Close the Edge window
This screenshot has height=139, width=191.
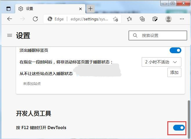[183, 3]
